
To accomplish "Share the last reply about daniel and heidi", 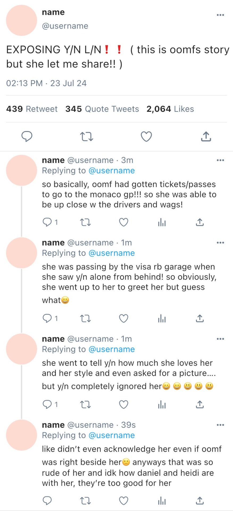I will pyautogui.click(x=199, y=501).
